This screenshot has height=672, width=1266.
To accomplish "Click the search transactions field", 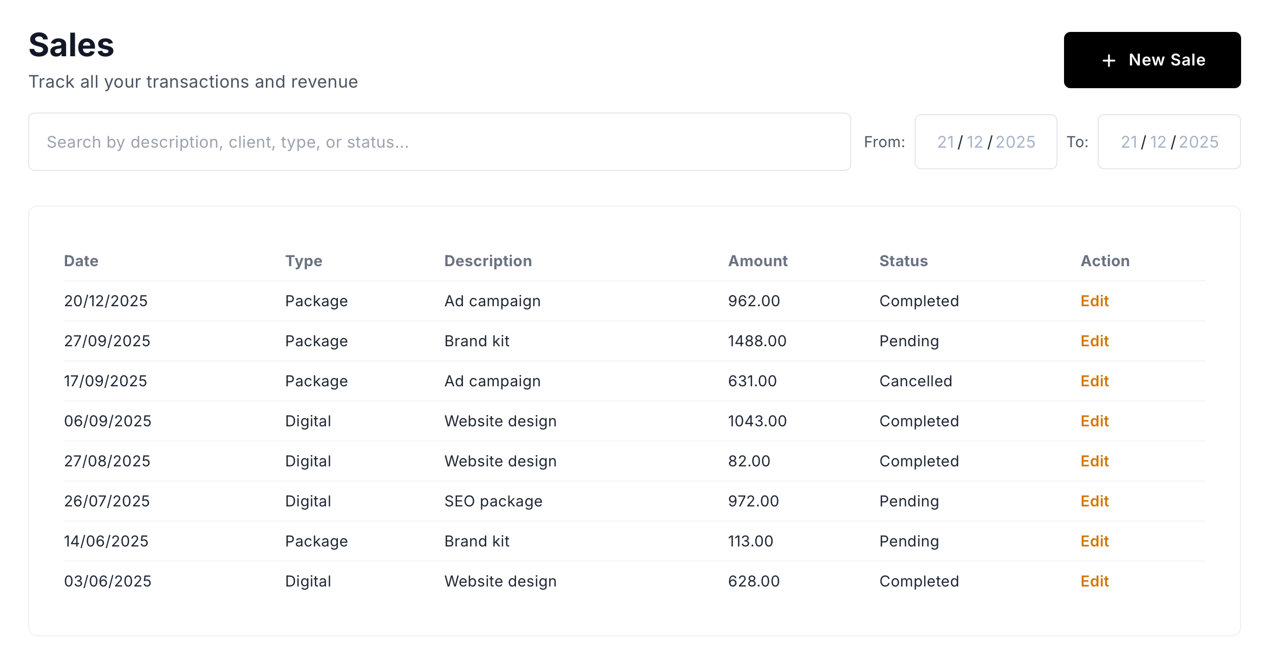I will (x=433, y=142).
